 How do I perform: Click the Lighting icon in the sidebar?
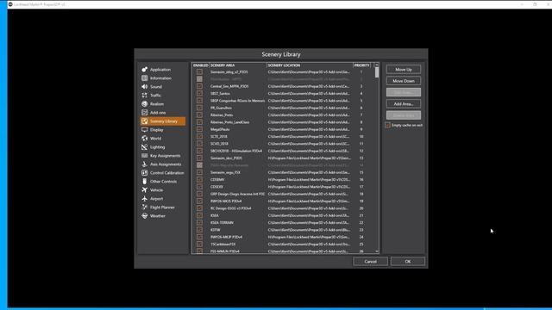pos(144,147)
